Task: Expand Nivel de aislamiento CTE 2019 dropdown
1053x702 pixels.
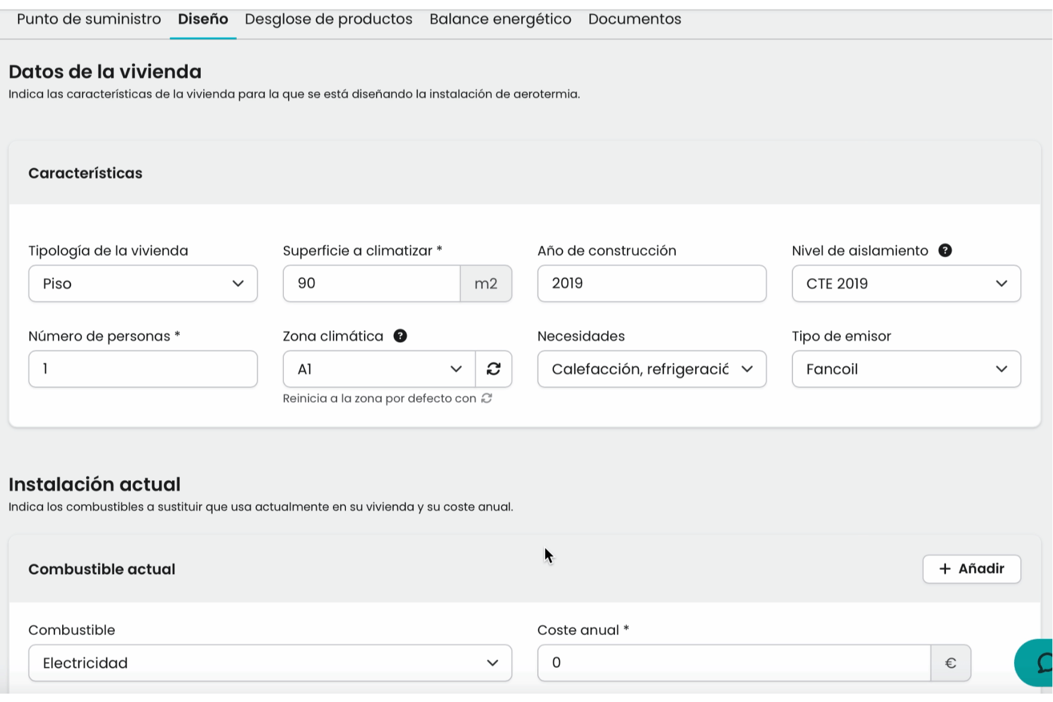Action: point(906,283)
